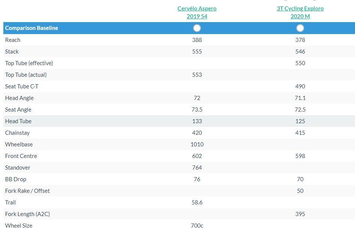Click the Aspero Reach value 388
Image resolution: width=355 pixels, height=231 pixels.
click(x=197, y=40)
